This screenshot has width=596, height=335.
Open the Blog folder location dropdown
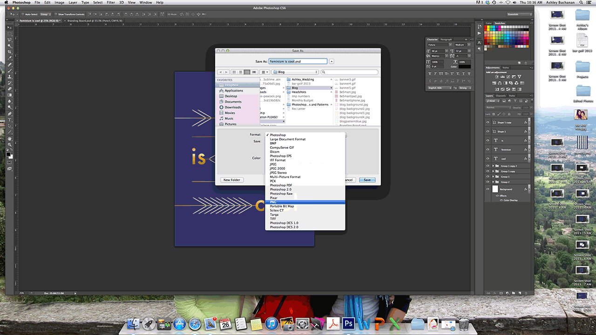coord(295,72)
